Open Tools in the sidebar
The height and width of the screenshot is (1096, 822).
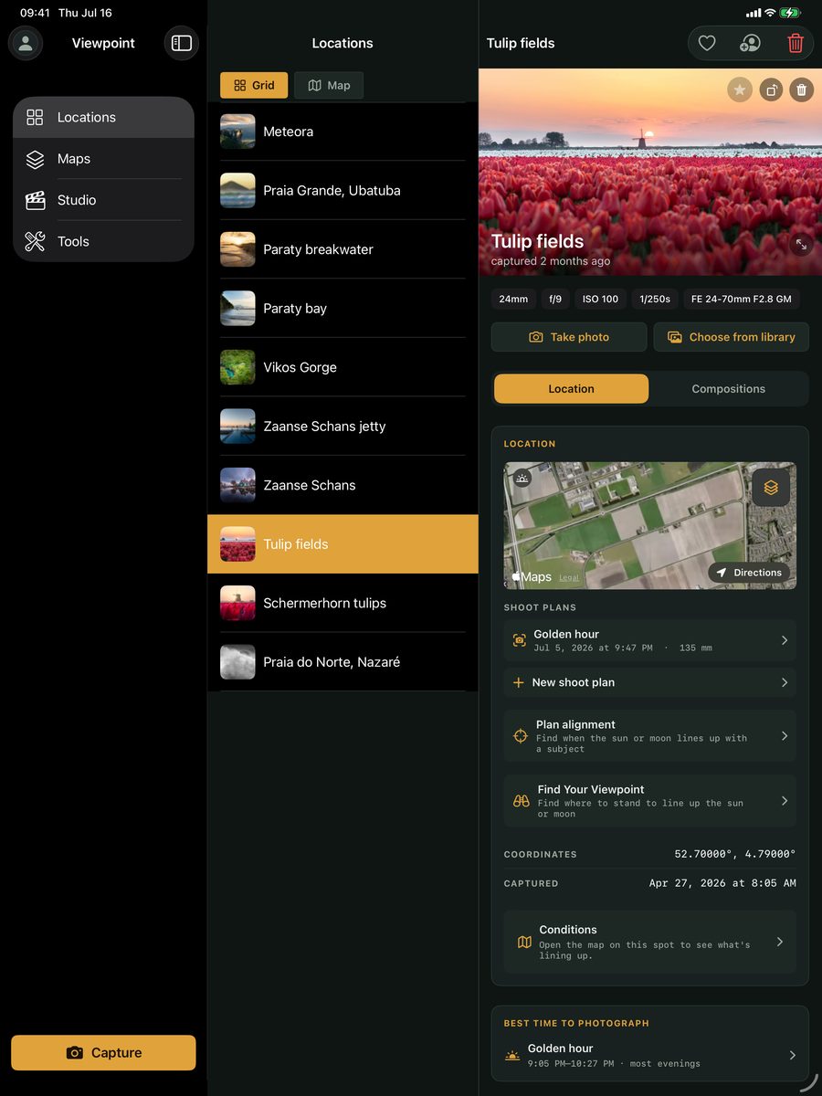[103, 241]
